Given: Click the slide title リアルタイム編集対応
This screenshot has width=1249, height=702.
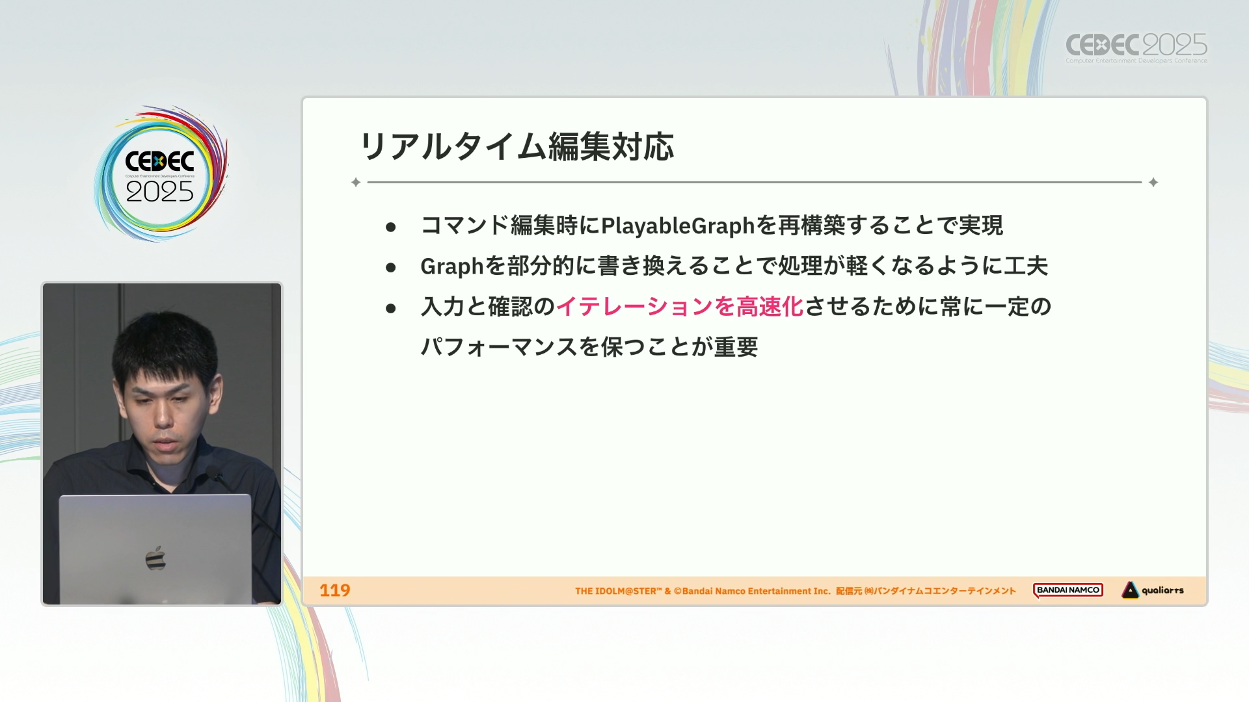Looking at the screenshot, I should point(517,146).
